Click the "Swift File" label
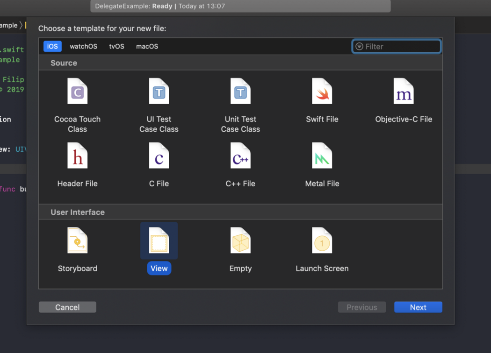 point(322,119)
